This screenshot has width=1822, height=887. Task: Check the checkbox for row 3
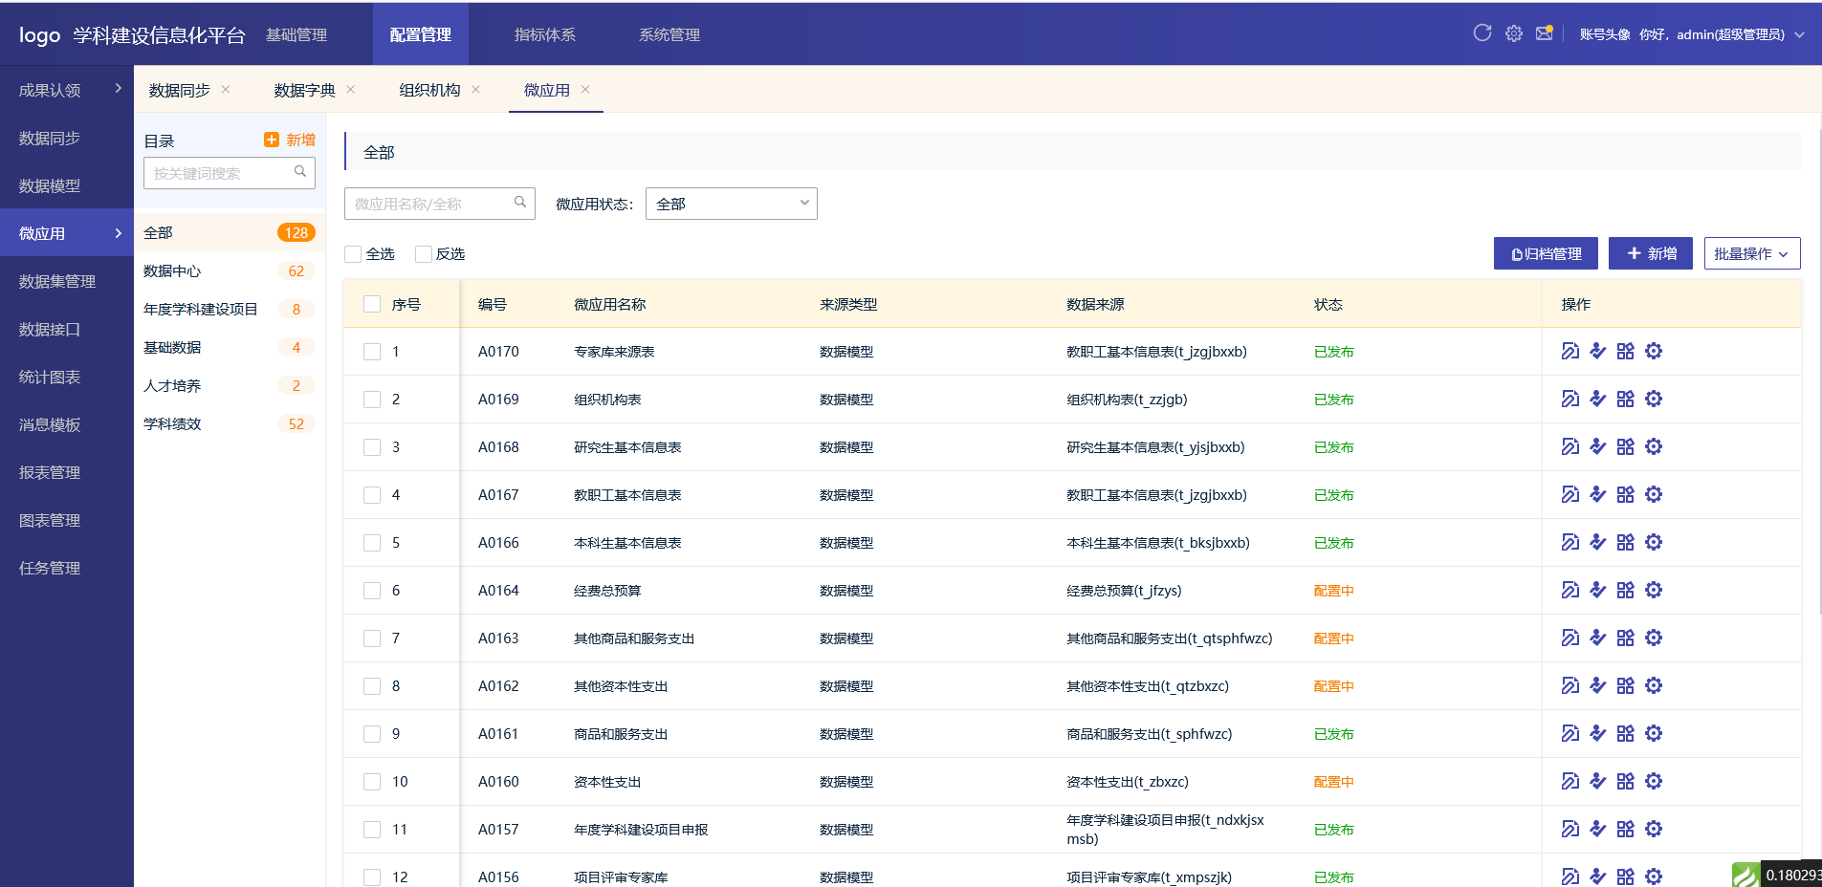372,447
